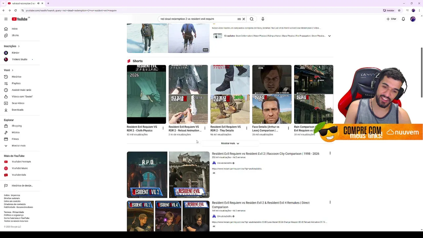This screenshot has width=423, height=238.
Task: Click the page vertical scrollbar thumb
Action: pyautogui.click(x=421, y=73)
